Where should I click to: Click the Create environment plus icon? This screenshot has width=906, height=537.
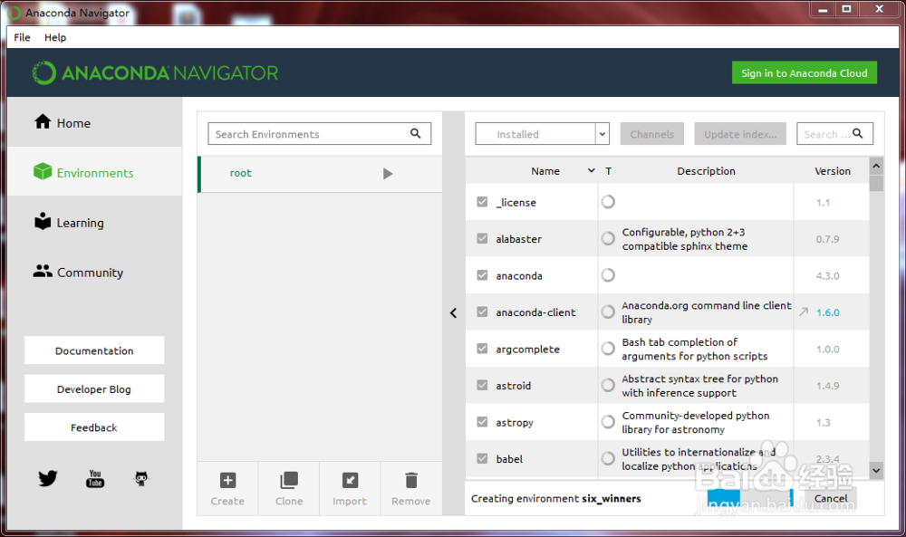227,481
